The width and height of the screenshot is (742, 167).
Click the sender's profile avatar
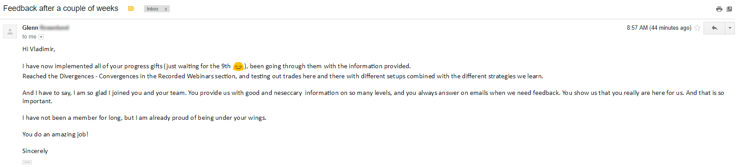click(10, 31)
